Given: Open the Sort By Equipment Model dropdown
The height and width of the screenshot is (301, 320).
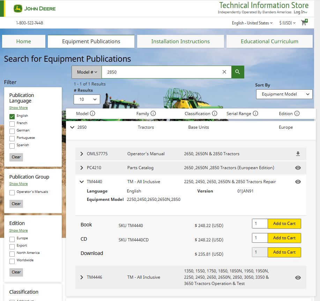Looking at the screenshot, I should tap(284, 94).
